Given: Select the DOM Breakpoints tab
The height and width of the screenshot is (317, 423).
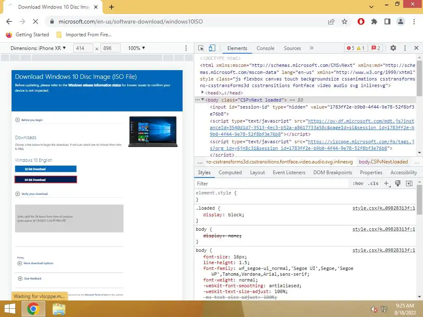Looking at the screenshot, I should click(333, 173).
